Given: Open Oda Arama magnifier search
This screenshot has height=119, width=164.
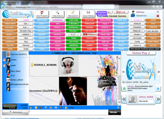Looking at the screenshot, I should pos(58,14).
